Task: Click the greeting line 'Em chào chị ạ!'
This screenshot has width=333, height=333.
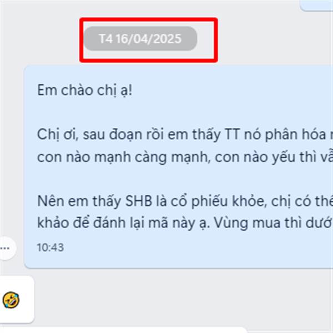Action: click(x=85, y=90)
